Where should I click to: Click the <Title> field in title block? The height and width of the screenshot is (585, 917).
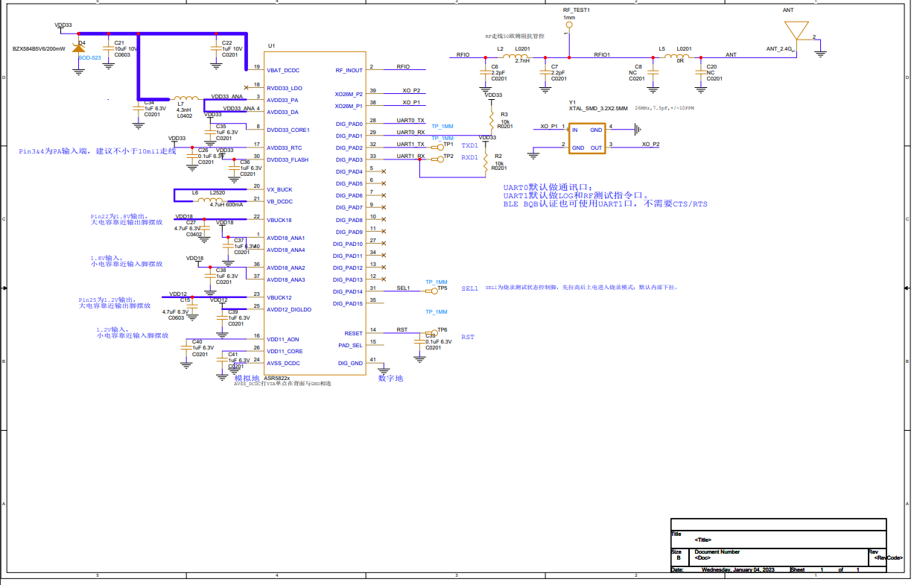[702, 540]
